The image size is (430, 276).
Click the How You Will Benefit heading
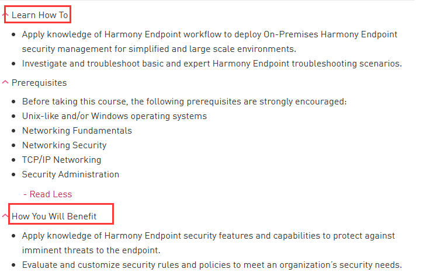(x=54, y=216)
